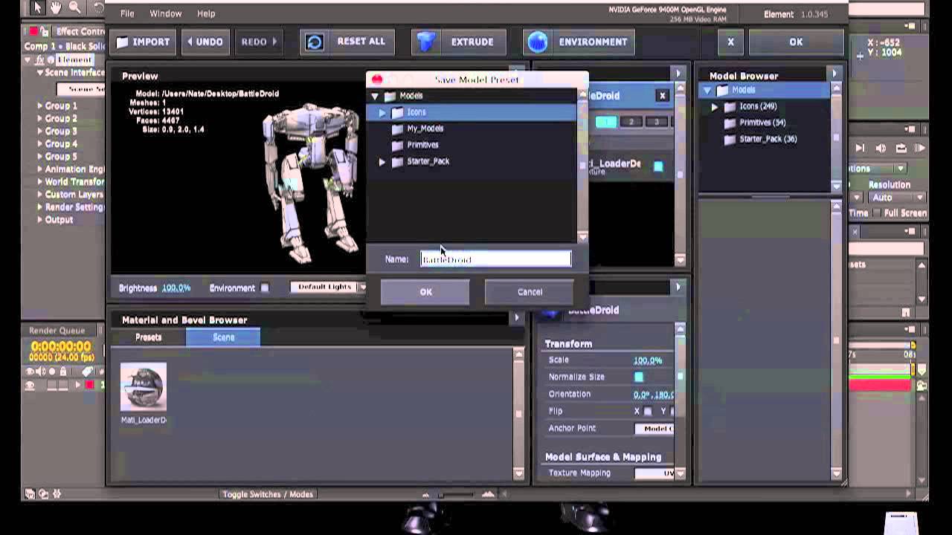
Task: Collapse the Scene Interface section
Action: (40, 73)
